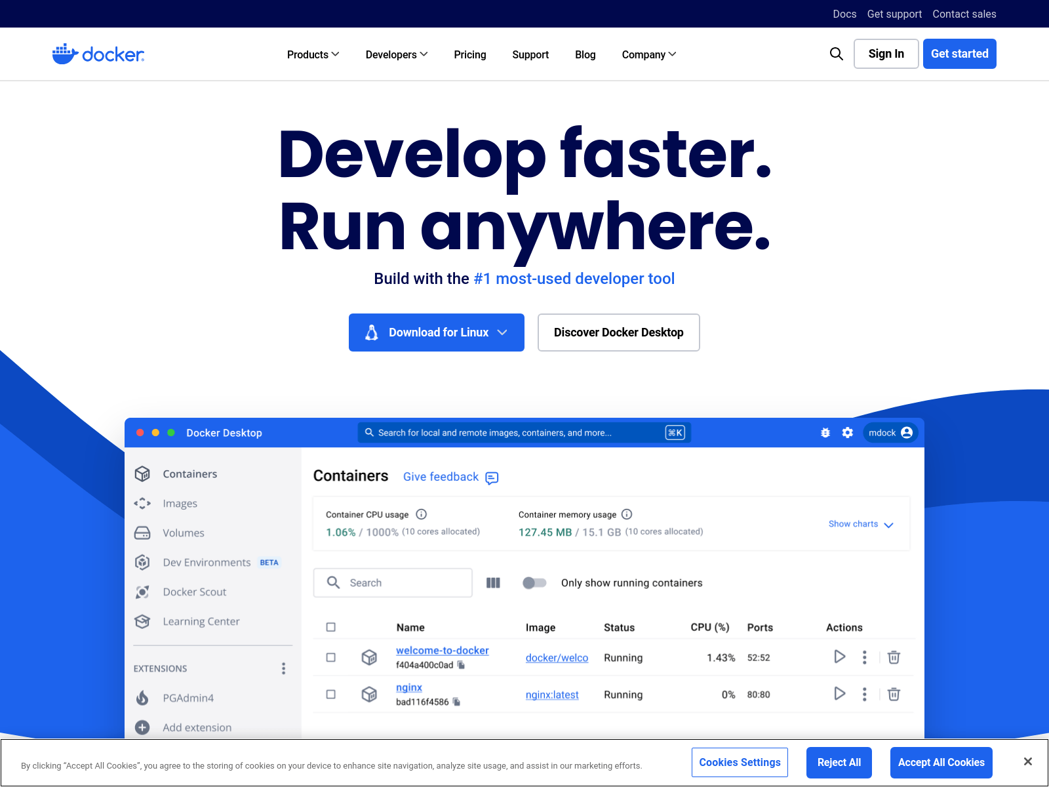
Task: Copy the nginx container ID
Action: [456, 702]
